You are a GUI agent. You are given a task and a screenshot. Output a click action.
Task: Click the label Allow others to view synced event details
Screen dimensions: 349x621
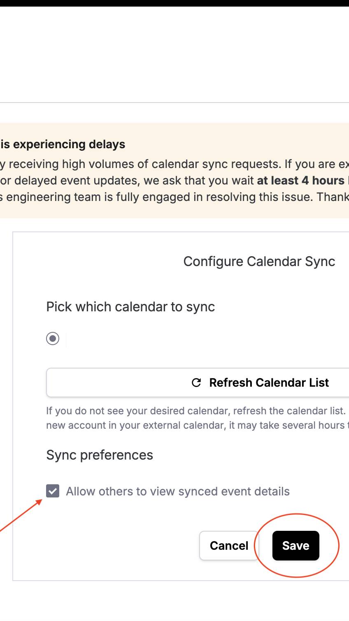point(179,491)
